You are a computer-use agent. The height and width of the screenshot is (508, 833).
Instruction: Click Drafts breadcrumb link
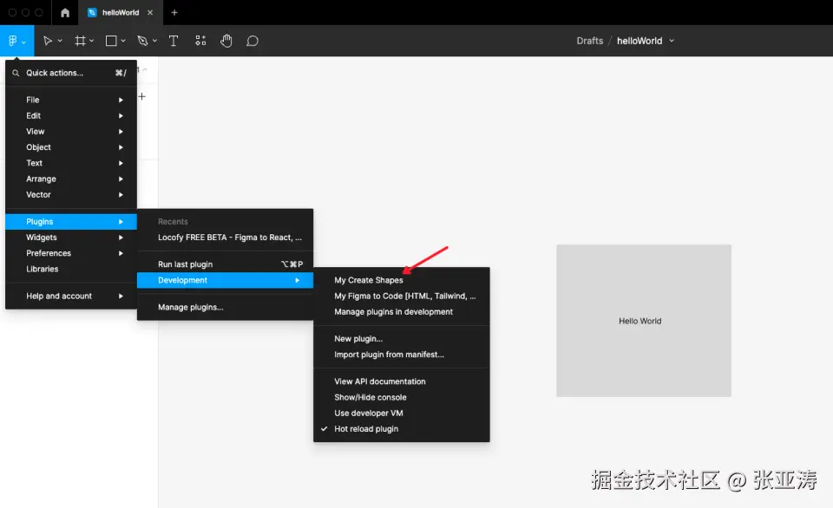coord(590,41)
